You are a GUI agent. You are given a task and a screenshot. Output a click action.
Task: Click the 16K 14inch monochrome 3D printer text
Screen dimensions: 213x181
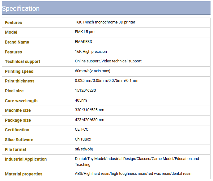pos(105,22)
